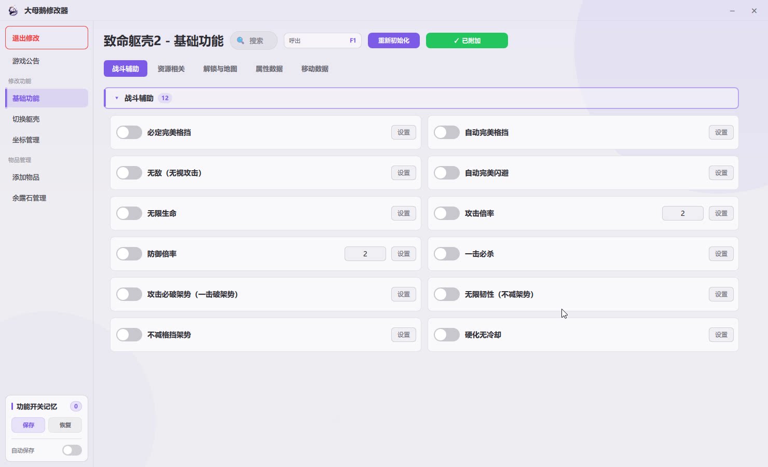
Task: Turn on 无限生命 switch
Action: (x=129, y=213)
